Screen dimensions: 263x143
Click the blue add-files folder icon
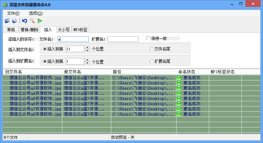click(x=7, y=21)
